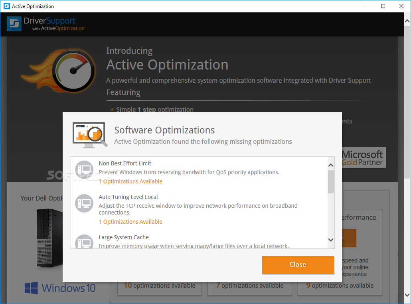Click main window scroll down arrow
The width and height of the screenshot is (411, 304).
(407, 295)
